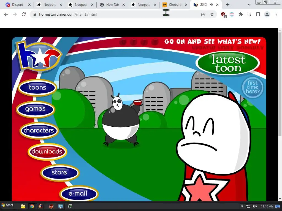Visit the store link
The height and width of the screenshot is (211, 282).
pos(60,173)
